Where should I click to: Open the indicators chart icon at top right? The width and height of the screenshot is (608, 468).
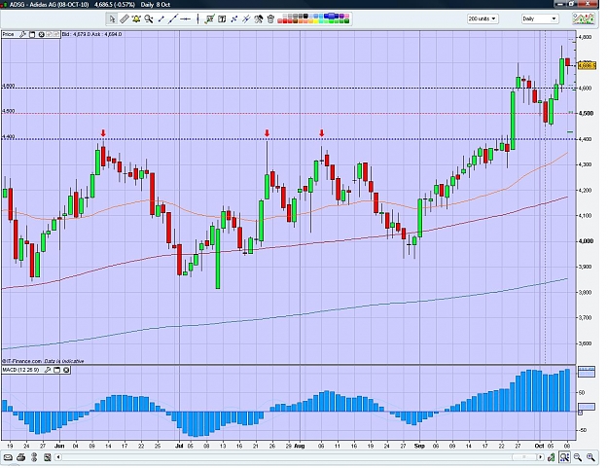[584, 18]
